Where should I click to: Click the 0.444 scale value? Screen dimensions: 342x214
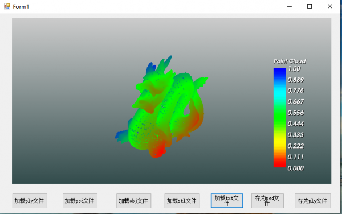295,124
